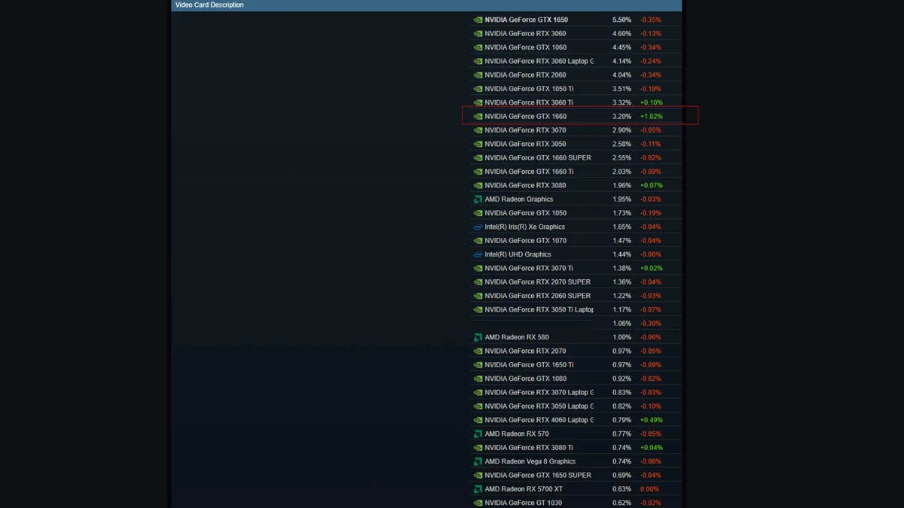Image resolution: width=904 pixels, height=508 pixels.
Task: Click the 5.50% share for GTX 1650
Action: point(621,20)
